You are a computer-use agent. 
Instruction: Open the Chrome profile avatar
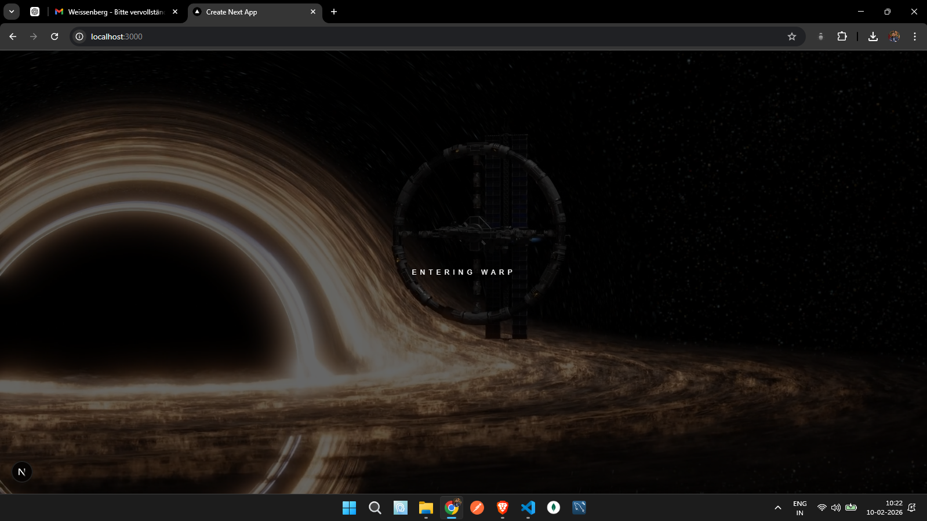click(x=894, y=37)
